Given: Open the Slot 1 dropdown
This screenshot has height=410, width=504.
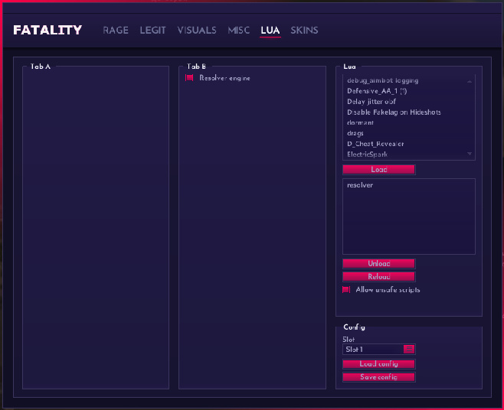Looking at the screenshot, I should tap(379, 349).
